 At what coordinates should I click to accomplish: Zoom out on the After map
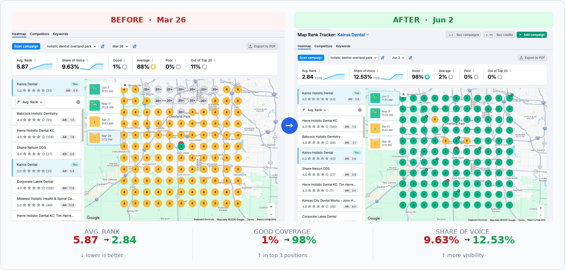[541, 215]
